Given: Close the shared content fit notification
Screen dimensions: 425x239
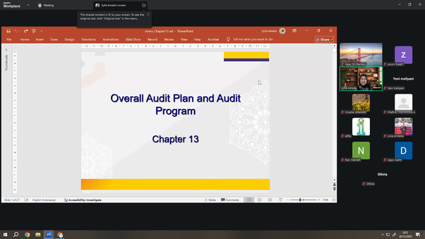Looking at the screenshot, I should click(x=148, y=15).
